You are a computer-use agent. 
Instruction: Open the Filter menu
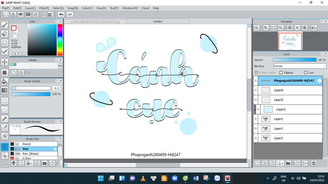coord(44,8)
